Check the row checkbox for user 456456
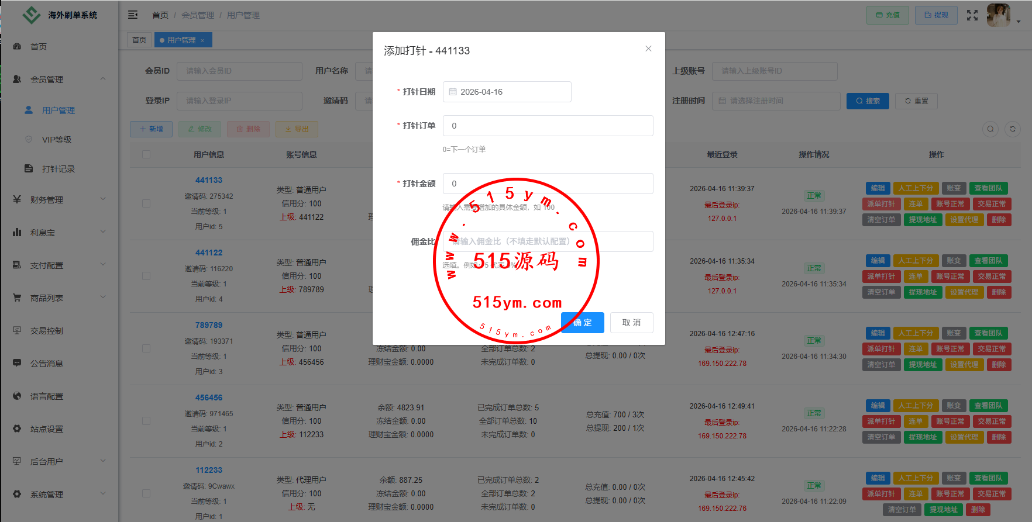The width and height of the screenshot is (1032, 522). pos(146,421)
